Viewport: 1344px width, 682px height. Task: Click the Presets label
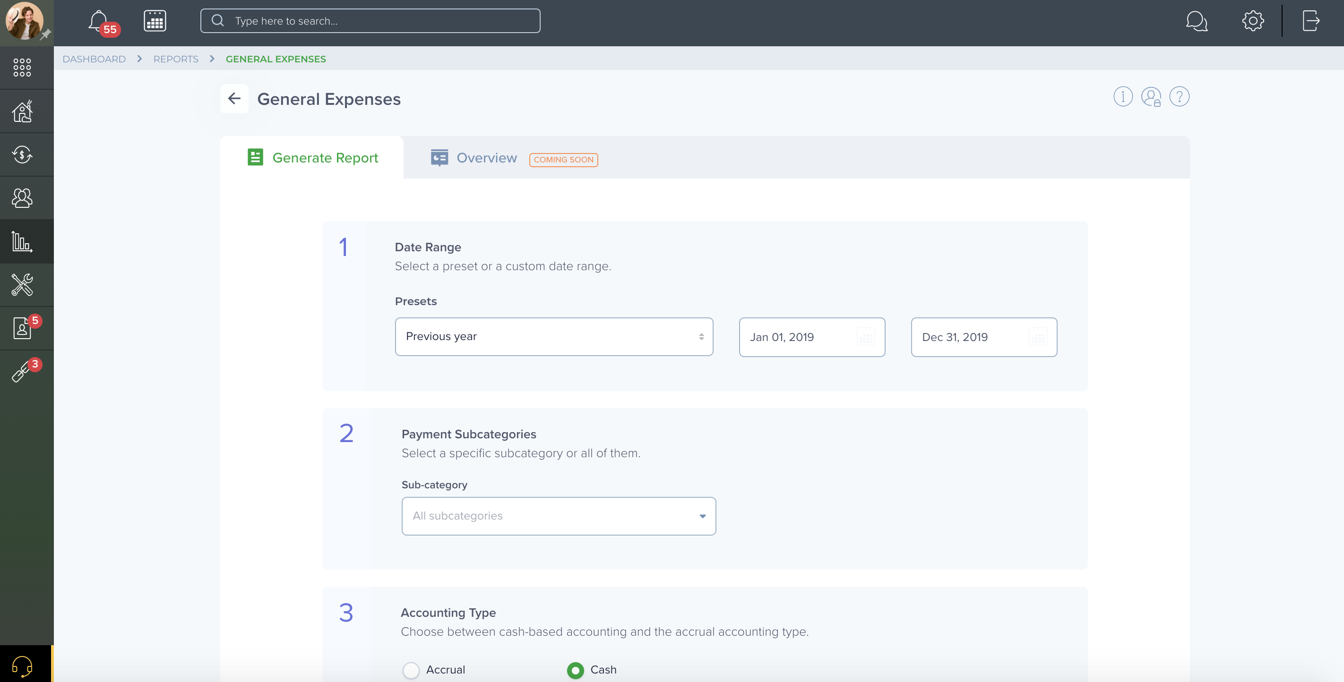416,301
